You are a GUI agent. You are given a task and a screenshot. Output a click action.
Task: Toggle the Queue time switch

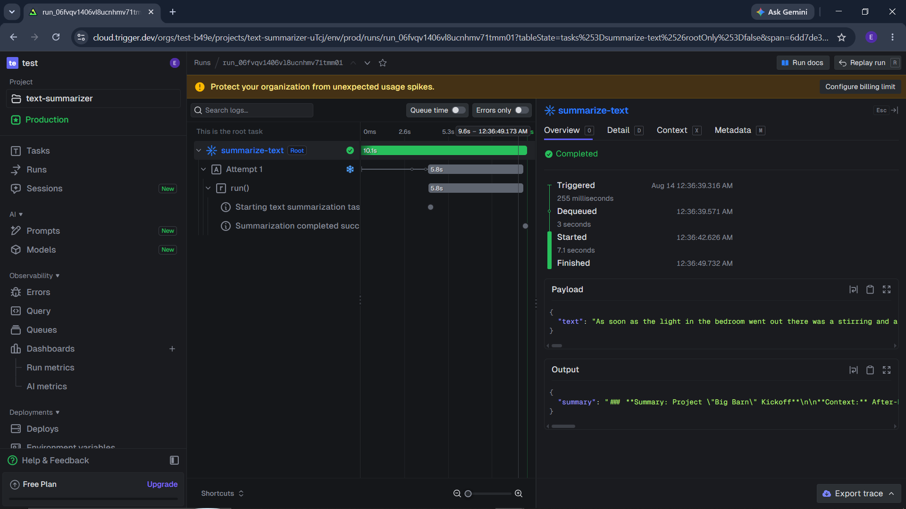[459, 110]
